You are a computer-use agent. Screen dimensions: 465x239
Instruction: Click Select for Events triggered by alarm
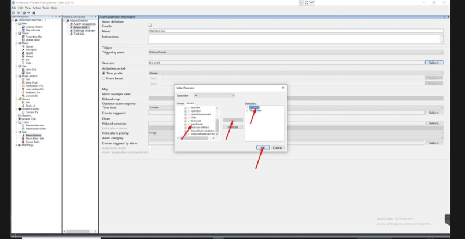click(x=434, y=143)
